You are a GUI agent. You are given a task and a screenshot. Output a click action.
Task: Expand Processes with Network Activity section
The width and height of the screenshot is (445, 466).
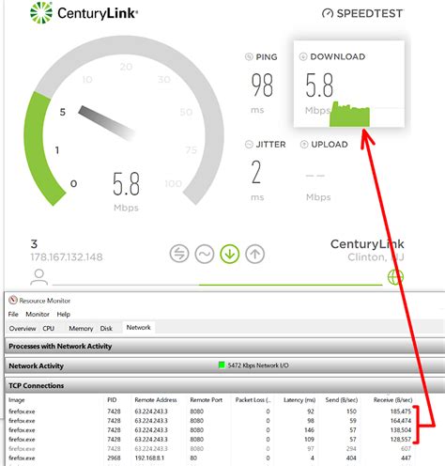click(224, 347)
